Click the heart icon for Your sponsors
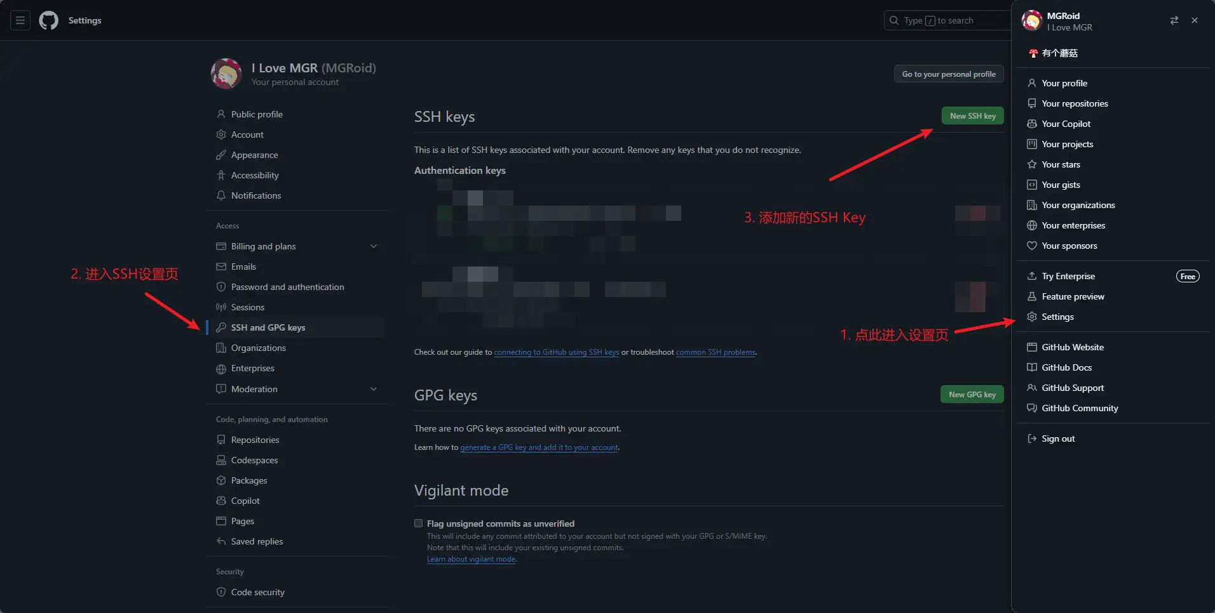Viewport: 1215px width, 613px height. point(1032,246)
